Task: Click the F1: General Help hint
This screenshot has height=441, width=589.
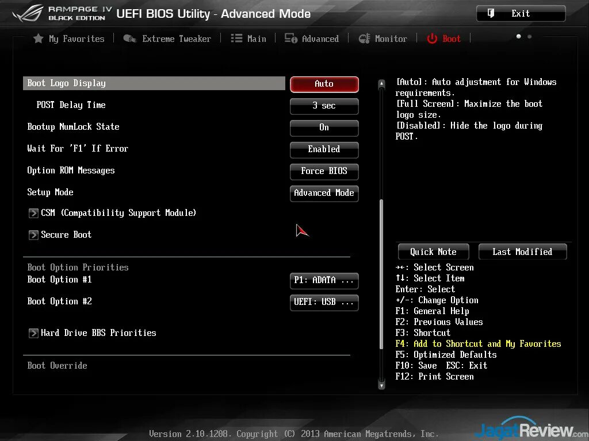Action: 433,311
